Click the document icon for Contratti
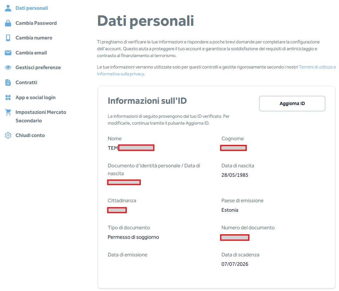 point(8,83)
